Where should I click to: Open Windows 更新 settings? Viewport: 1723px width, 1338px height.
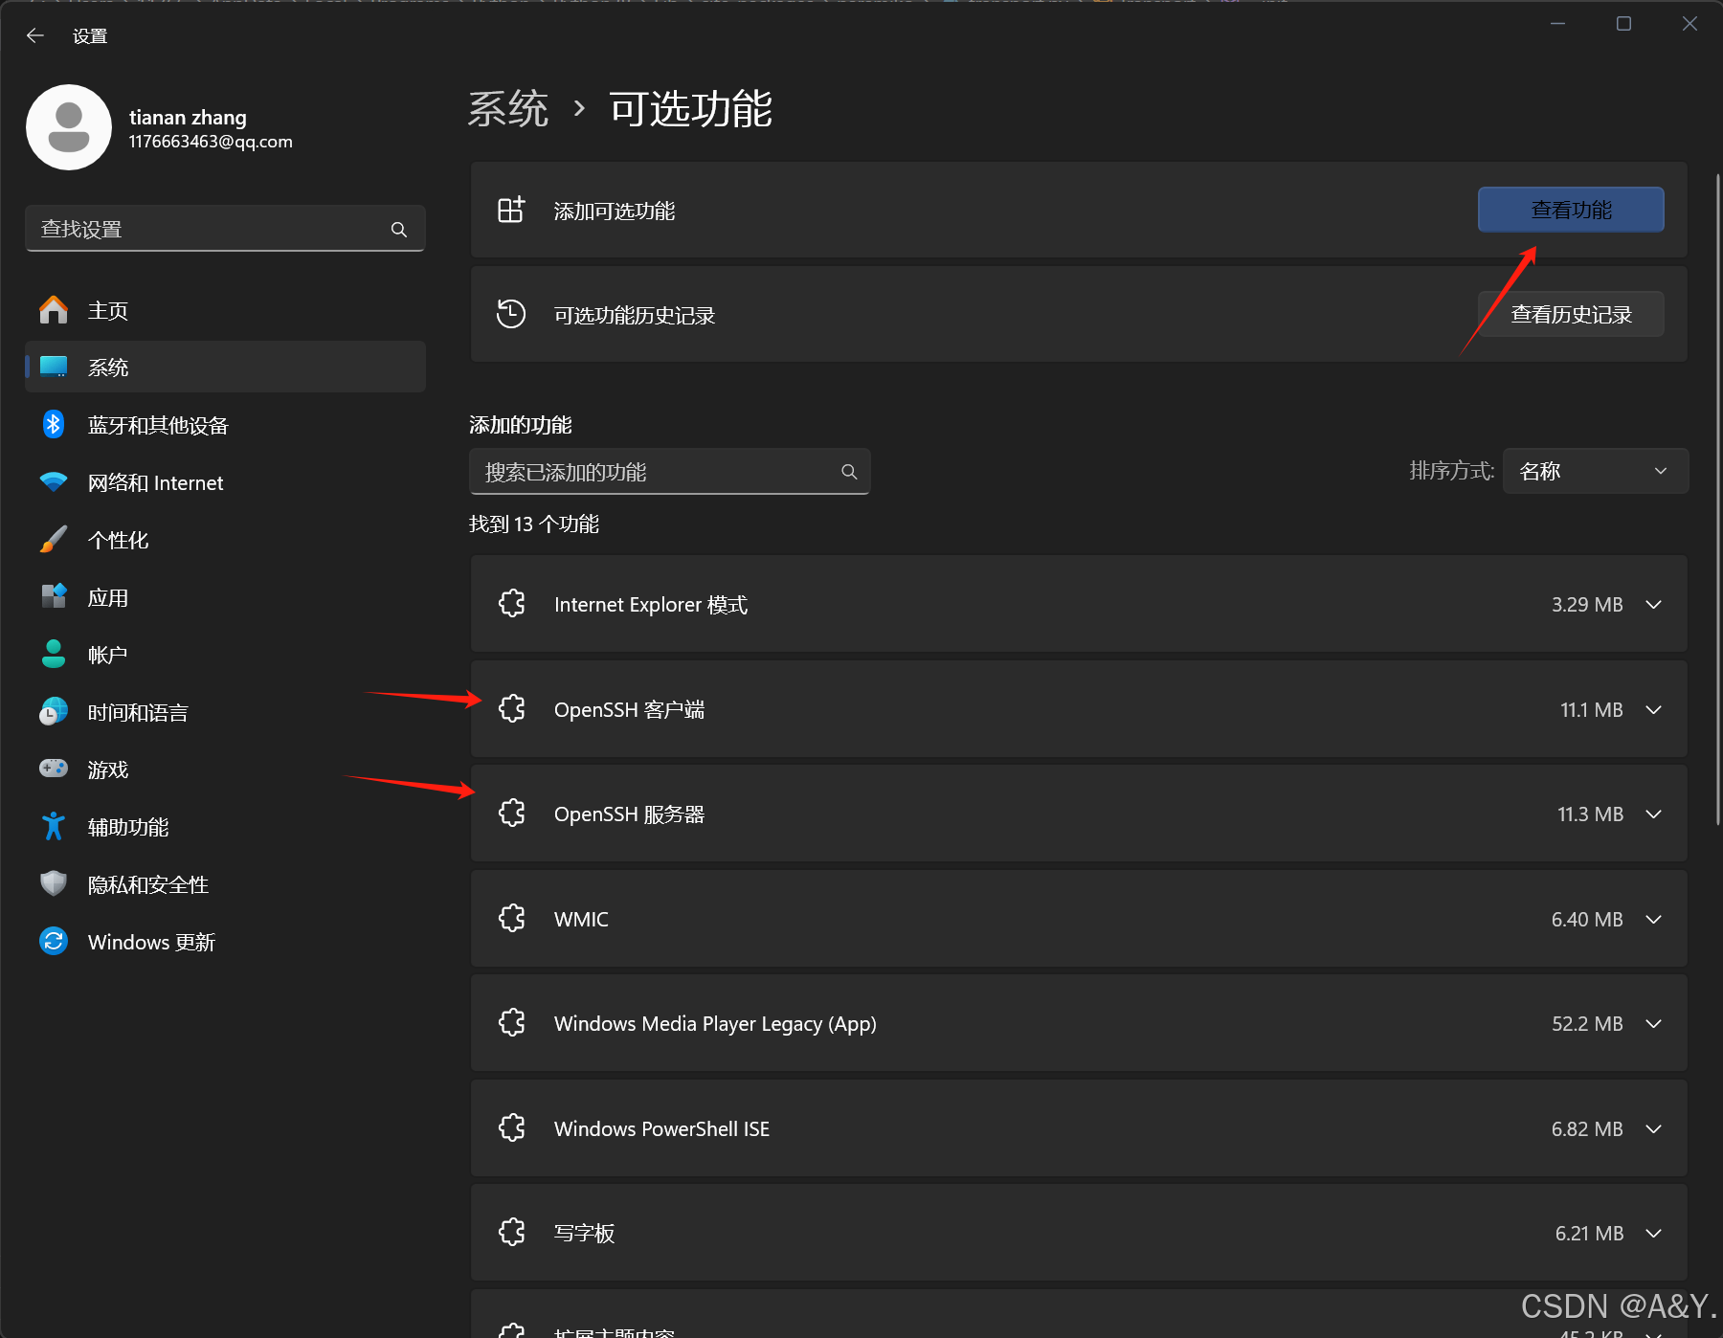click(x=150, y=941)
